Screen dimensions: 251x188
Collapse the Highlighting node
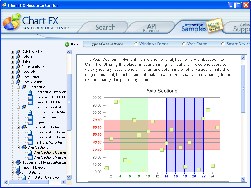[19, 87]
